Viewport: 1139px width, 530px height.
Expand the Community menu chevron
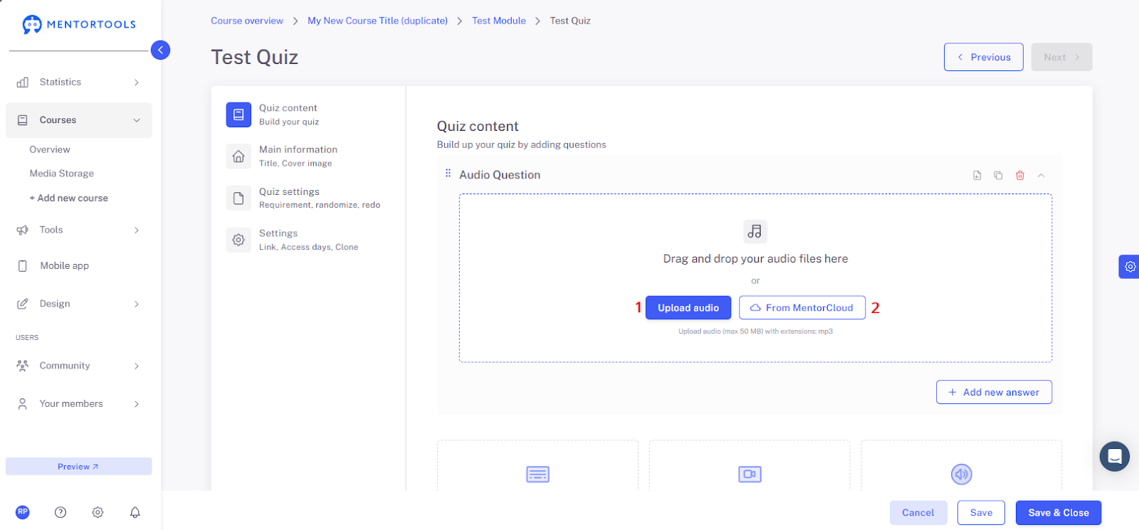(x=137, y=366)
